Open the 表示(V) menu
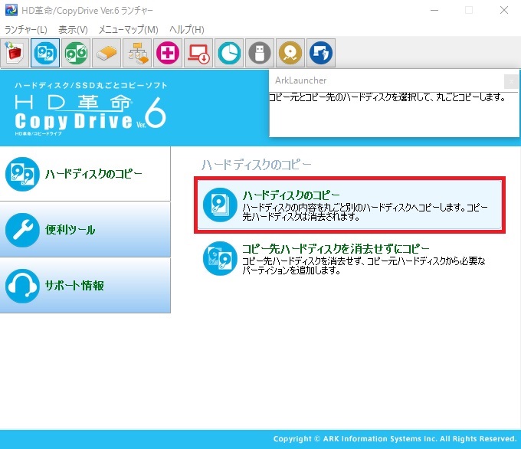Viewport: 521px width, 449px height. click(73, 30)
